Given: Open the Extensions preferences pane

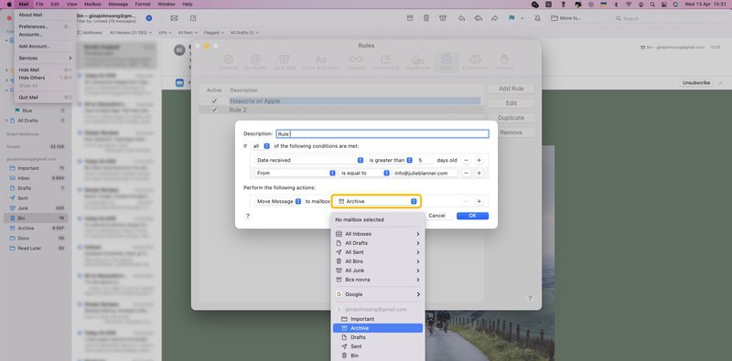Looking at the screenshot, I should 475,62.
